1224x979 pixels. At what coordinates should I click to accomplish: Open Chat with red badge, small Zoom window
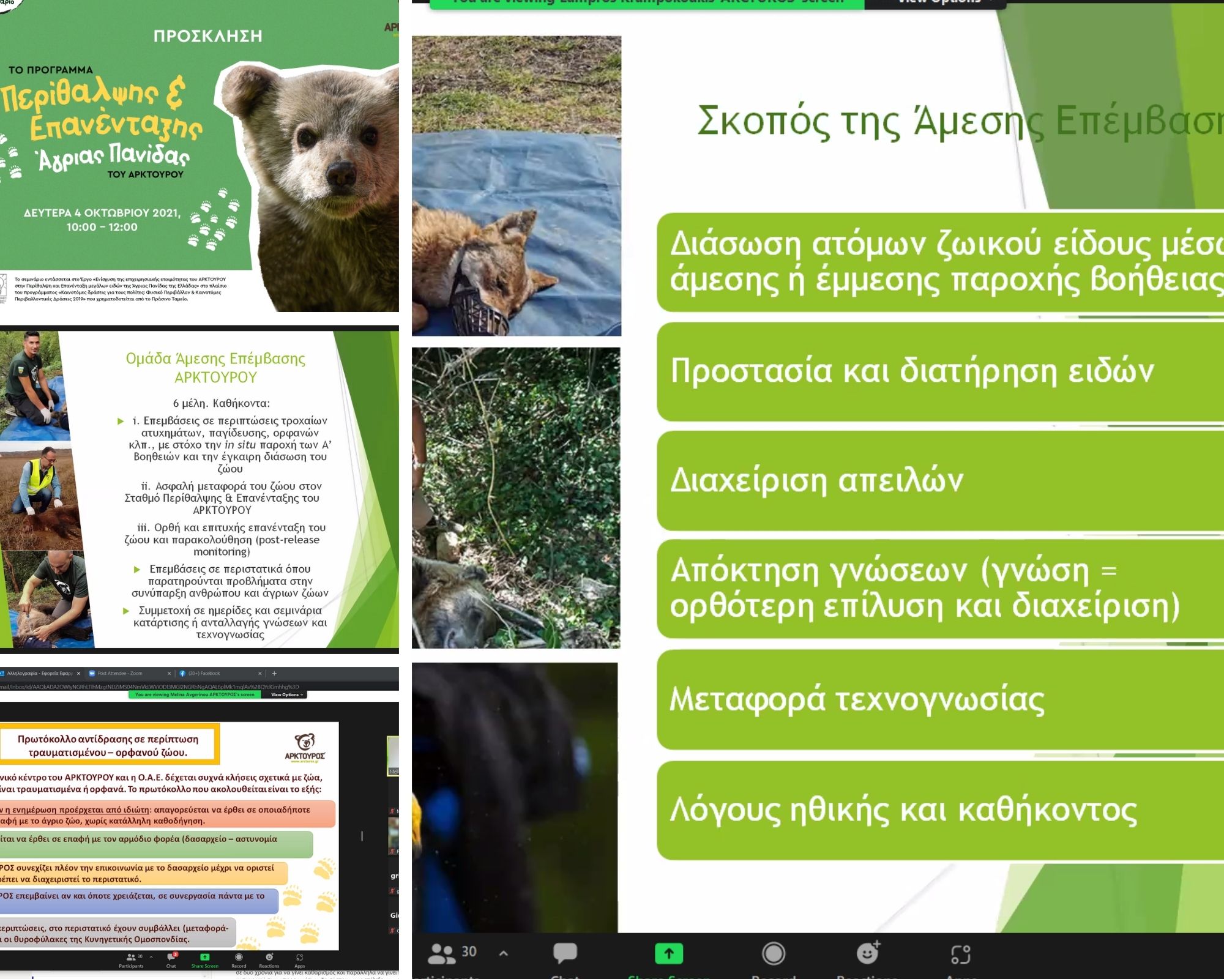click(171, 960)
